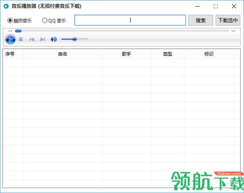Skip to the previous track

click(x=32, y=39)
